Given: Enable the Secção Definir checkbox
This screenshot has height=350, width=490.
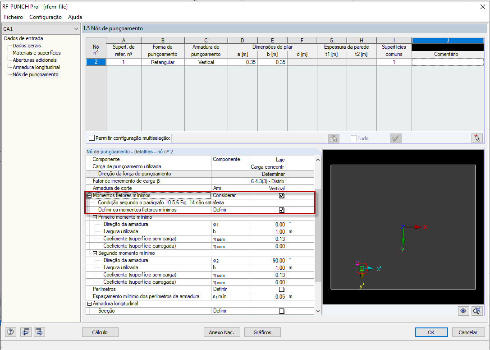Looking at the screenshot, I should coord(282,311).
